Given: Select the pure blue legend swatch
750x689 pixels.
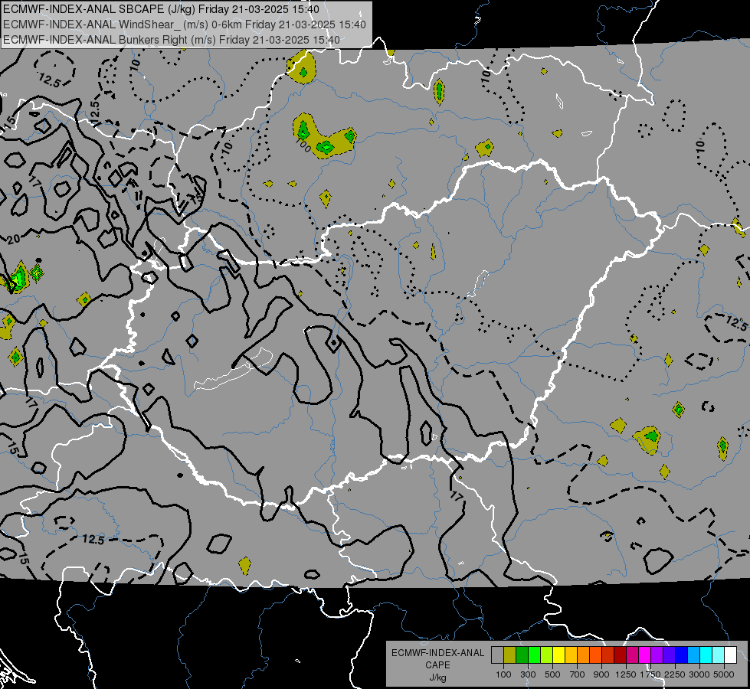Looking at the screenshot, I should [x=682, y=655].
